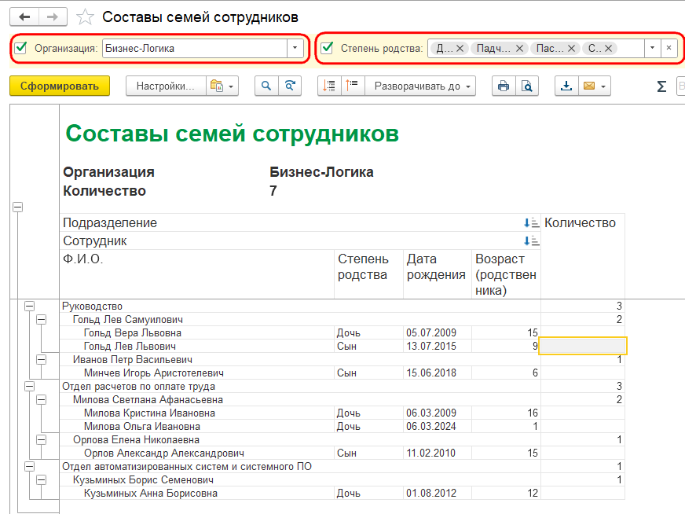Clear the Степень родства field
Image resolution: width=685 pixels, height=514 pixels.
click(x=669, y=48)
